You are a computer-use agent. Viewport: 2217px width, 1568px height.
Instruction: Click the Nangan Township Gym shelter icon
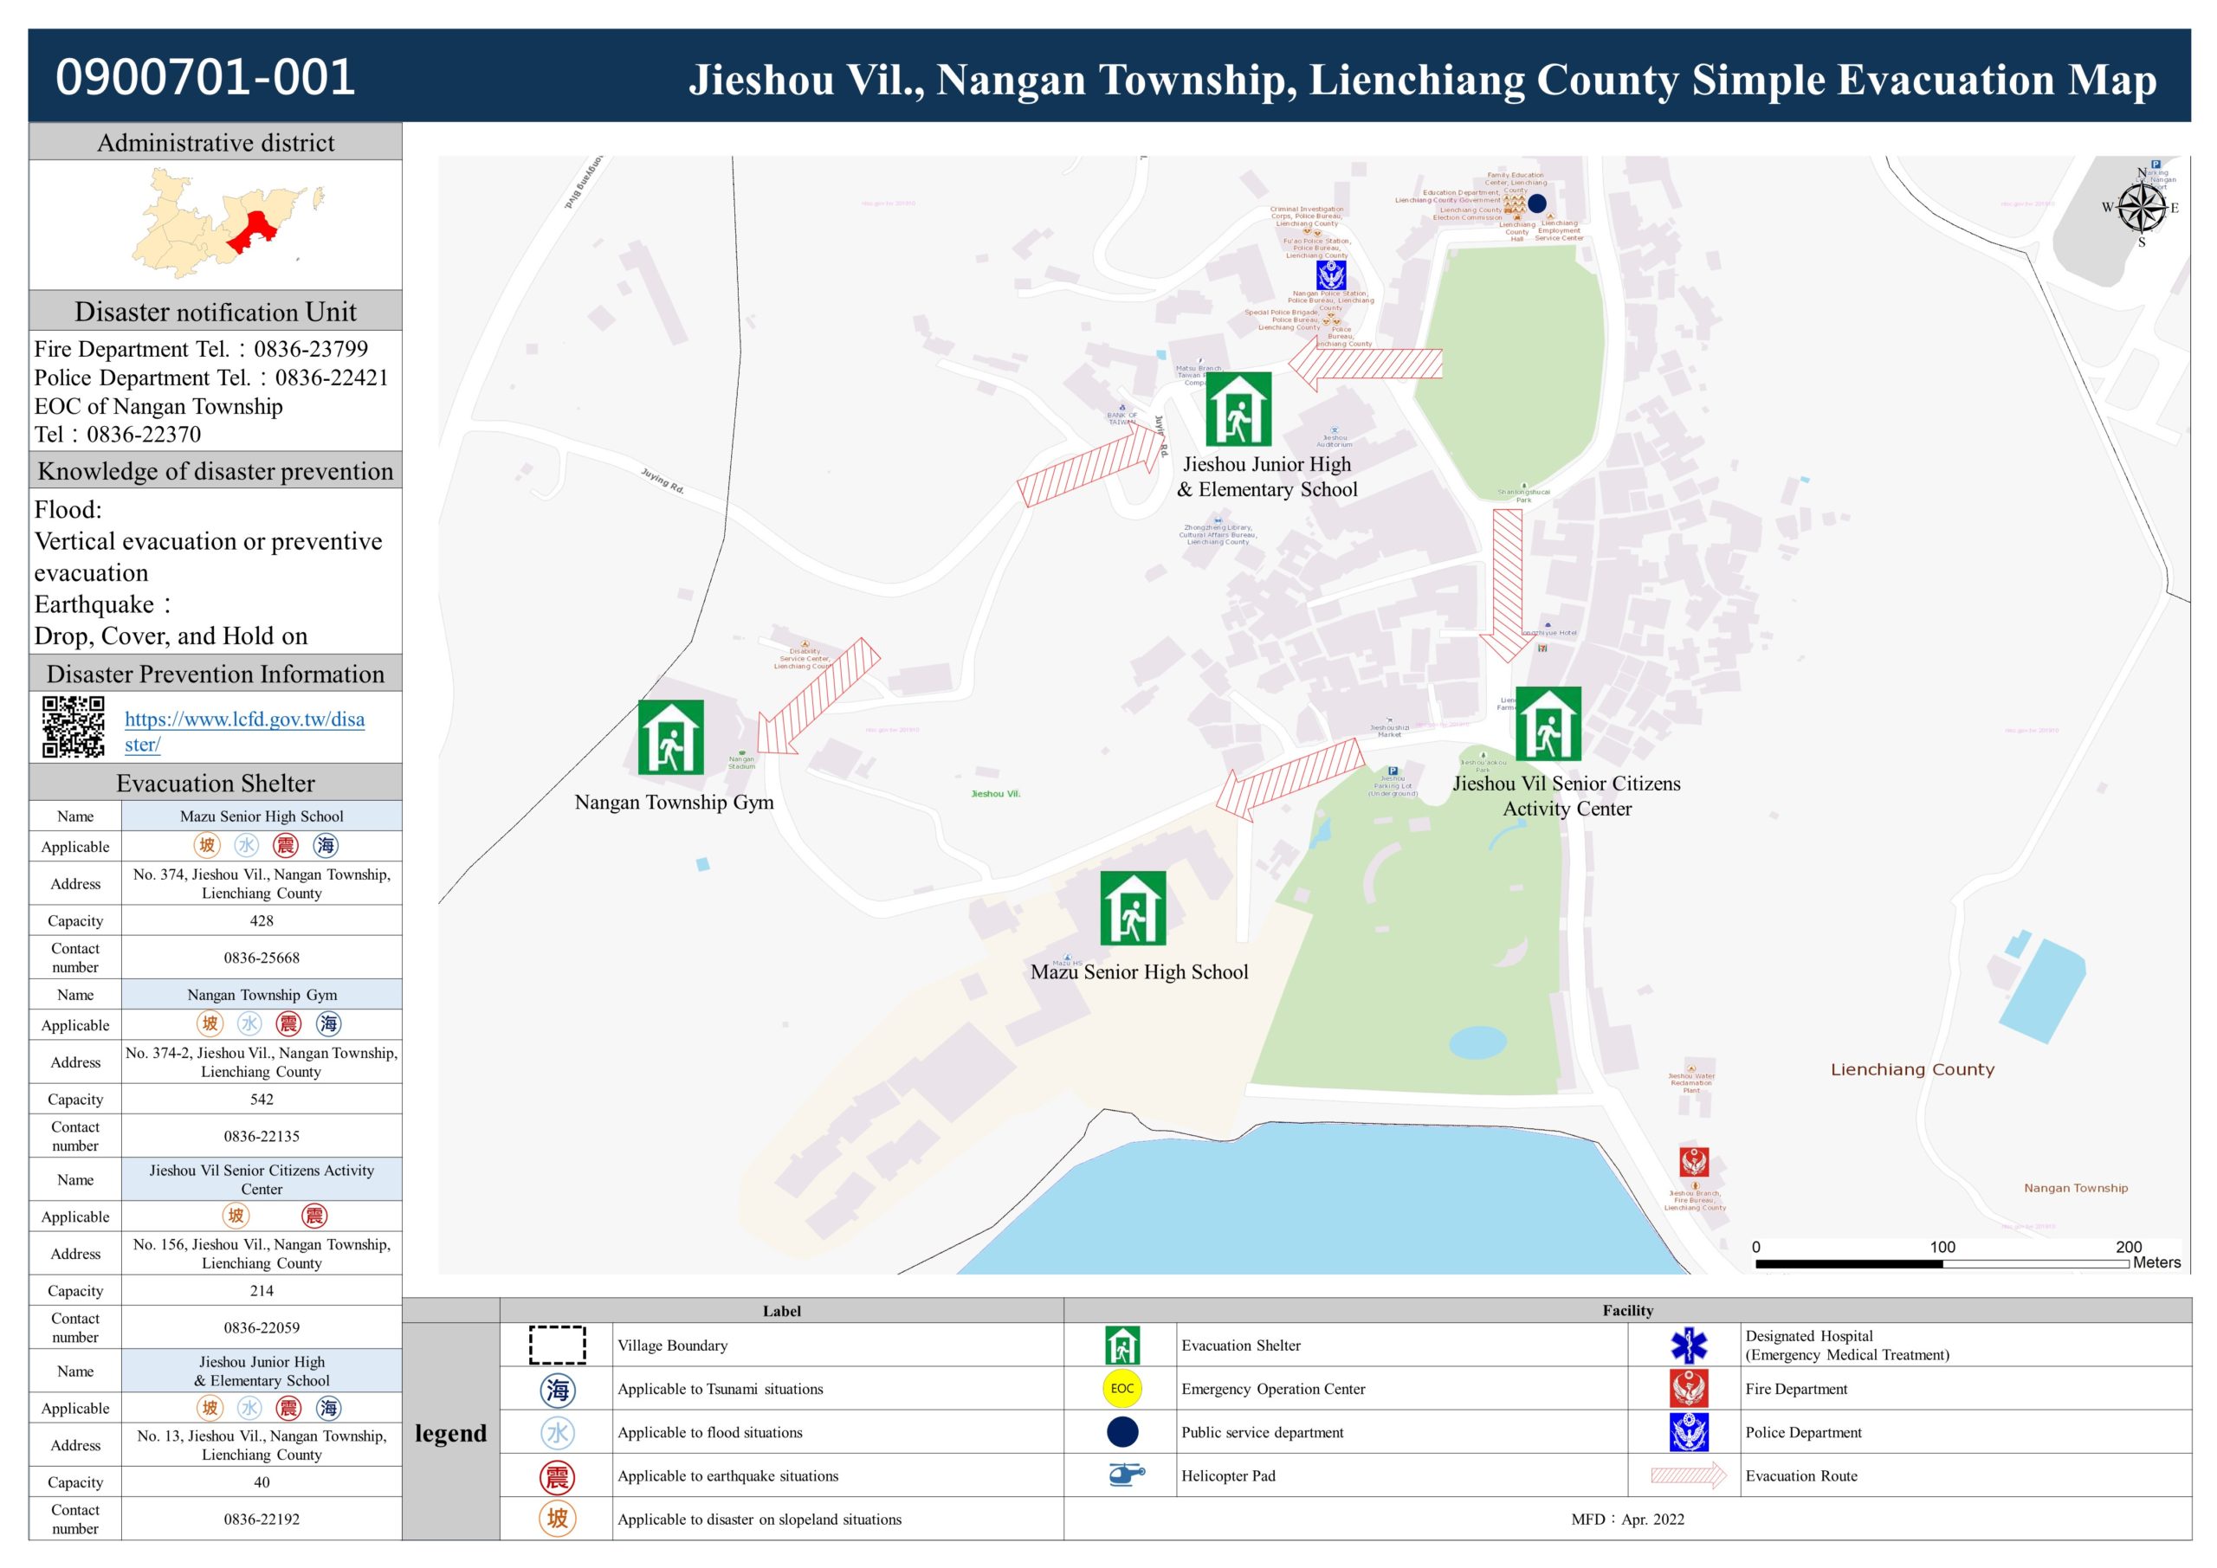670,737
